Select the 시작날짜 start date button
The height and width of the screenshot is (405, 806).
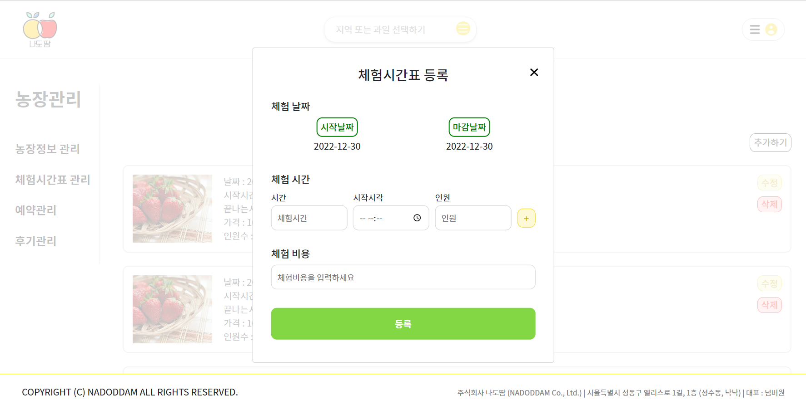[x=337, y=127]
